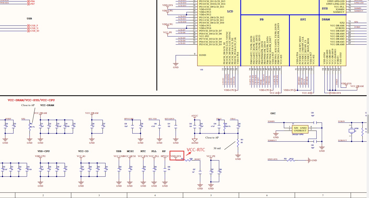
Task: Click the 'VCC-MCSI' power label
Action: tap(130, 156)
